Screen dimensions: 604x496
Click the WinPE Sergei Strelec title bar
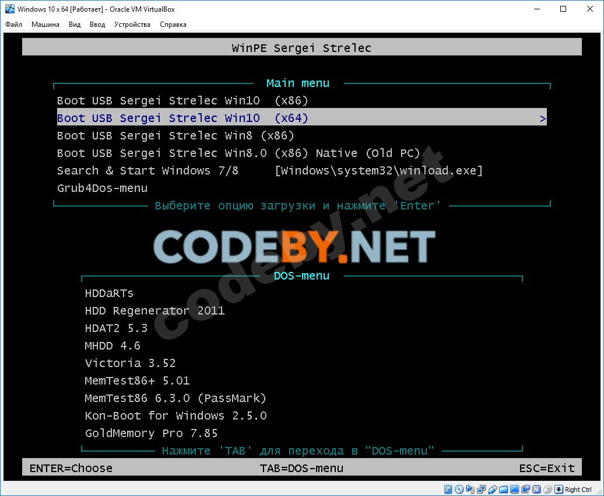pos(301,47)
